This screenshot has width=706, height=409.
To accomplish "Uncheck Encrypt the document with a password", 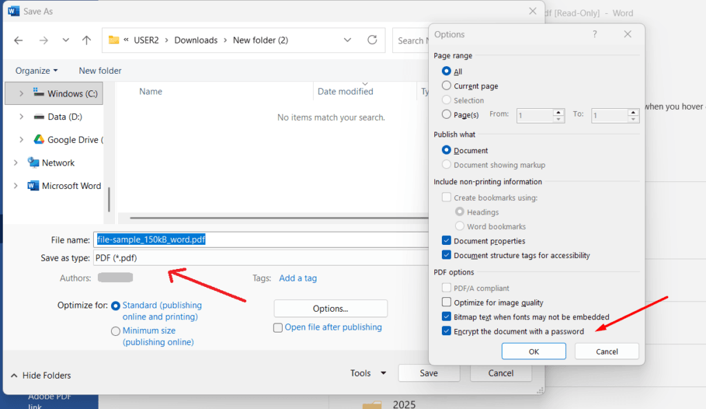I will (446, 331).
